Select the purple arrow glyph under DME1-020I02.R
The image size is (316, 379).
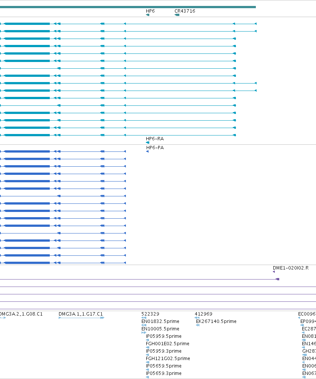pyautogui.click(x=274, y=272)
